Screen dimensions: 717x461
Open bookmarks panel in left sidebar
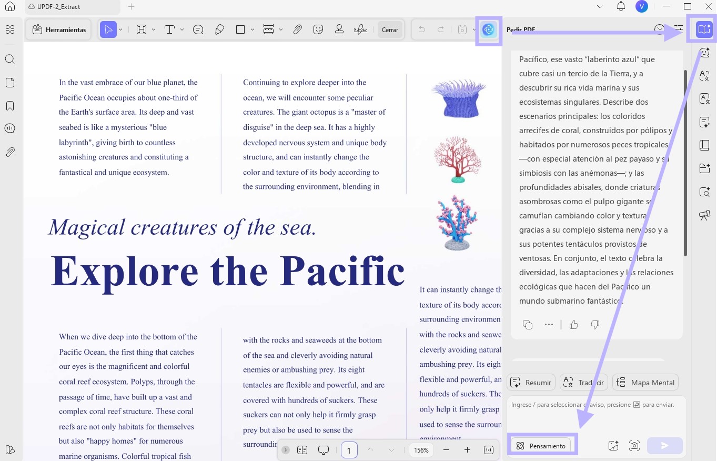(x=10, y=106)
